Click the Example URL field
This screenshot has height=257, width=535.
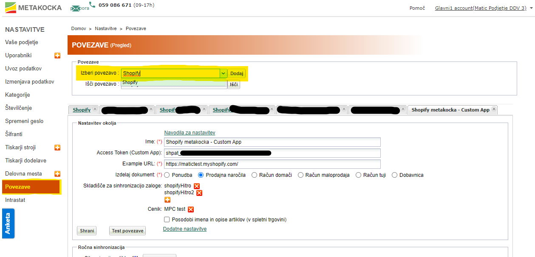272,164
